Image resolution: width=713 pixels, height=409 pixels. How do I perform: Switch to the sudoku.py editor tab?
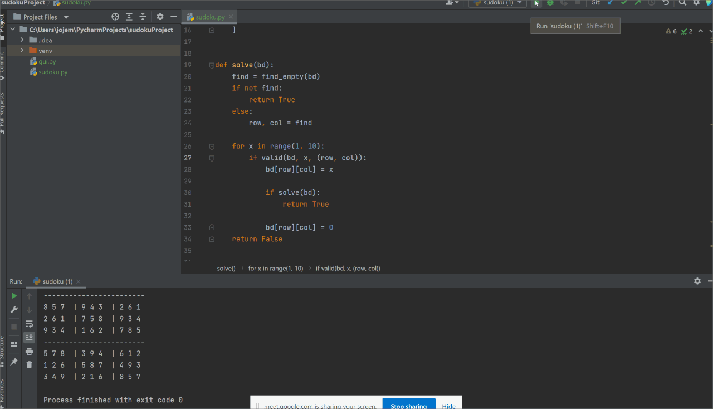(x=209, y=17)
